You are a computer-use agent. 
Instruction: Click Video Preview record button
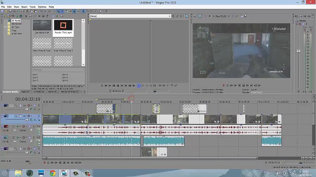[224, 86]
